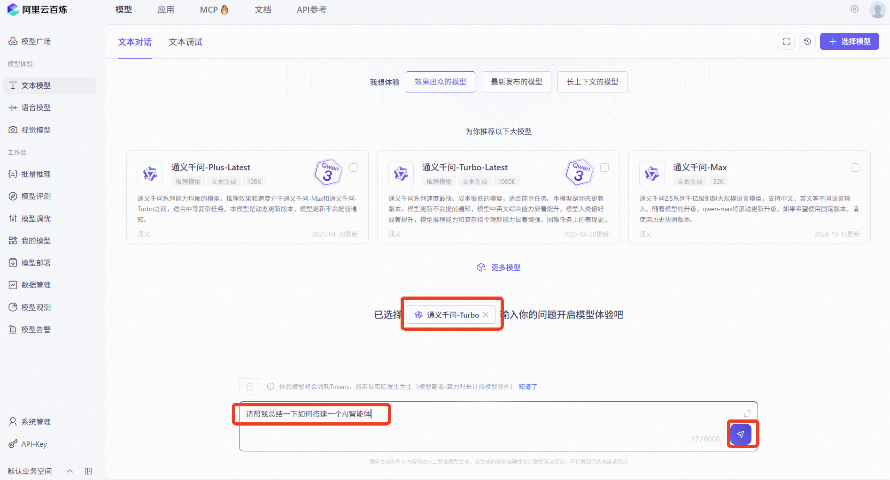The height and width of the screenshot is (480, 890).
Task: Click the 选择模型 button
Action: tap(850, 41)
